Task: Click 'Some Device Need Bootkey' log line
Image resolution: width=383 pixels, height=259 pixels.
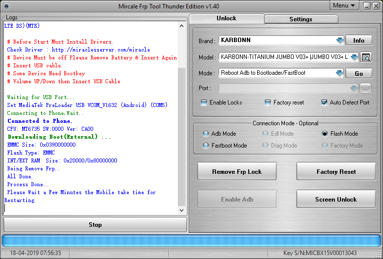Action: tap(46, 73)
